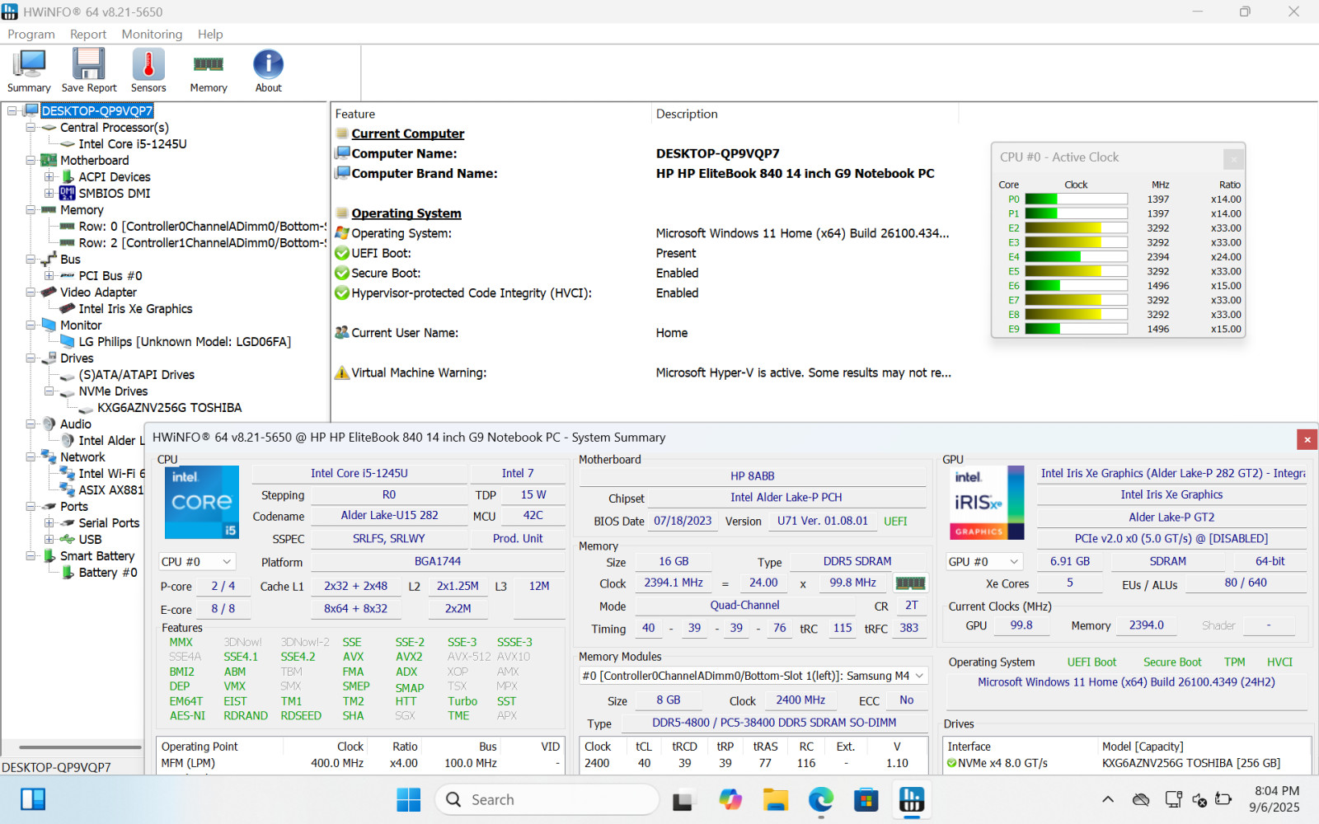Viewport: 1319px width, 824px height.
Task: Launch Microsoft Edge from taskbar
Action: [820, 799]
